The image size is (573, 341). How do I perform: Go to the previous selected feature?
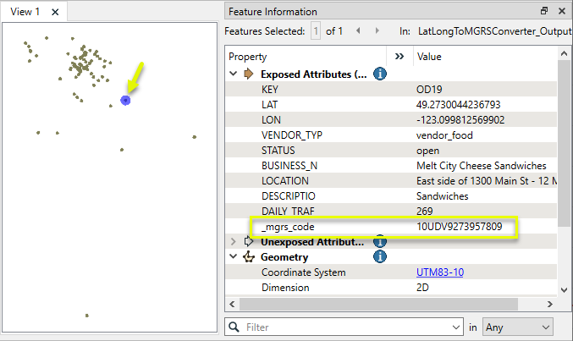click(x=357, y=31)
